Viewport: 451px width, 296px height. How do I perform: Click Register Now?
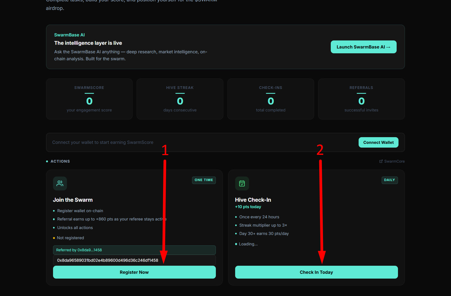click(134, 272)
